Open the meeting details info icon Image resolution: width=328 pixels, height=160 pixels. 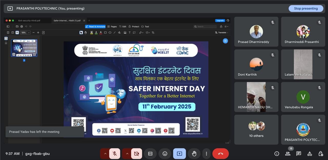[x=277, y=154]
